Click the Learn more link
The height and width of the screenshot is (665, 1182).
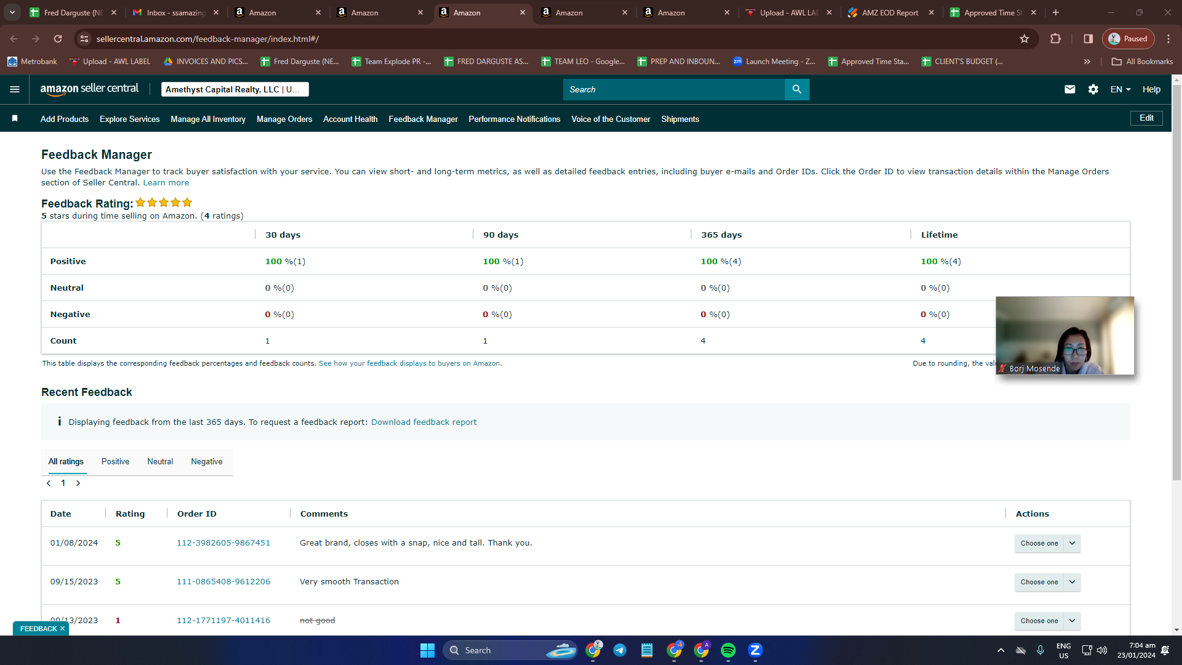(x=166, y=183)
